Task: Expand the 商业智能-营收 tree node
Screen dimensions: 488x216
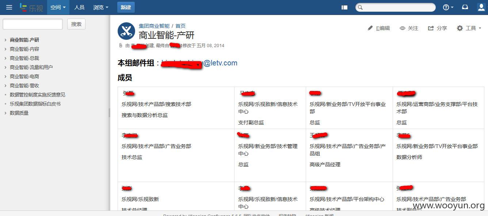Action: click(x=5, y=86)
